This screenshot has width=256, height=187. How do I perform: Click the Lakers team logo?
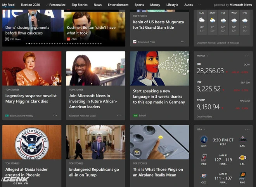(x=242, y=158)
